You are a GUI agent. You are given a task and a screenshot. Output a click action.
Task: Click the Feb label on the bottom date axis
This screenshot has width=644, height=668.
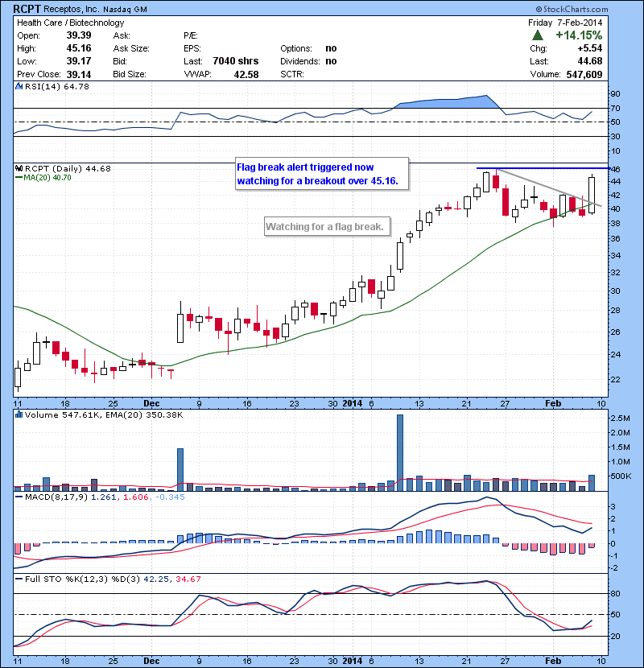(x=553, y=661)
